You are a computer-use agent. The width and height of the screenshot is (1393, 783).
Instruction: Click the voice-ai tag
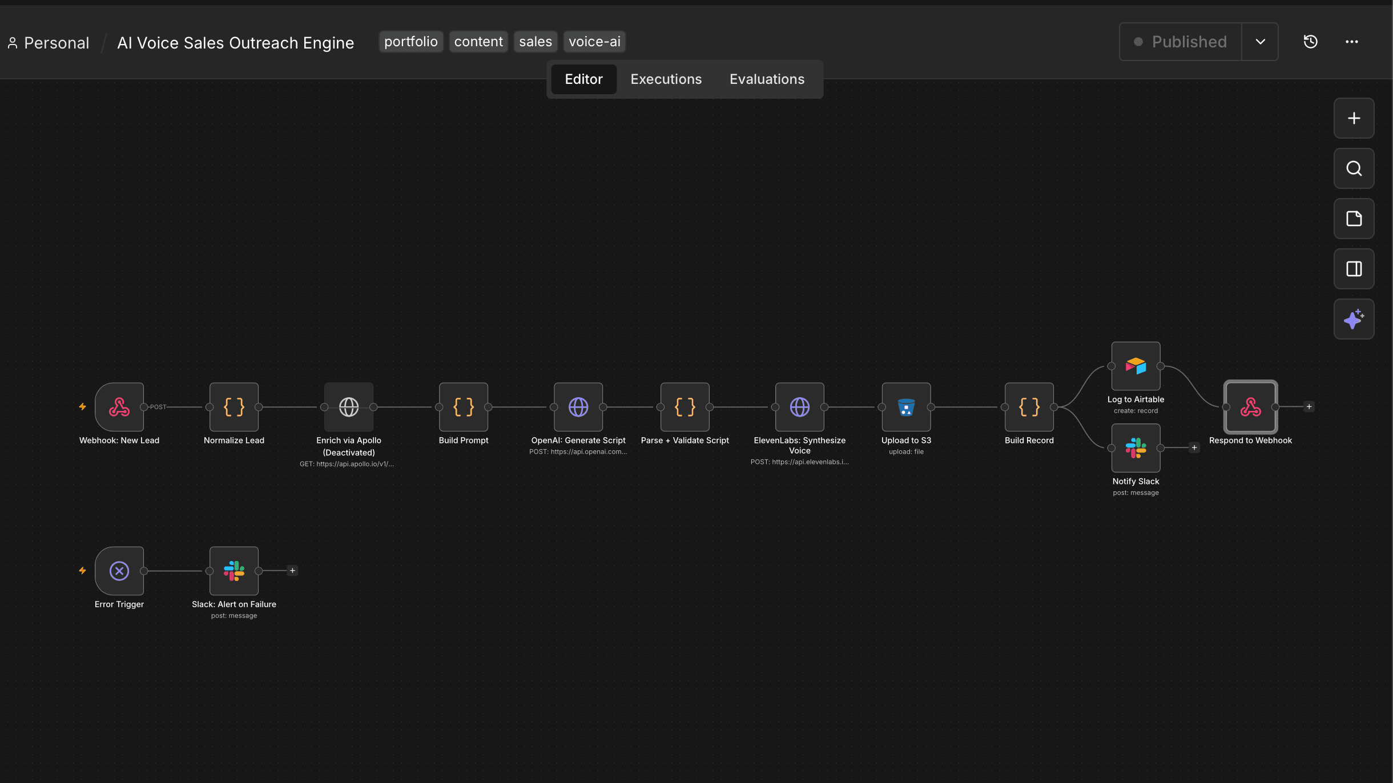[594, 42]
